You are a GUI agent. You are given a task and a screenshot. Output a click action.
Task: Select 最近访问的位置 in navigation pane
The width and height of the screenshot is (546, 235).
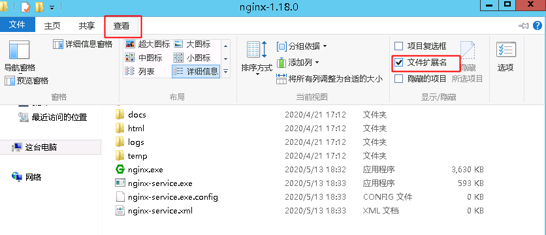pos(52,117)
